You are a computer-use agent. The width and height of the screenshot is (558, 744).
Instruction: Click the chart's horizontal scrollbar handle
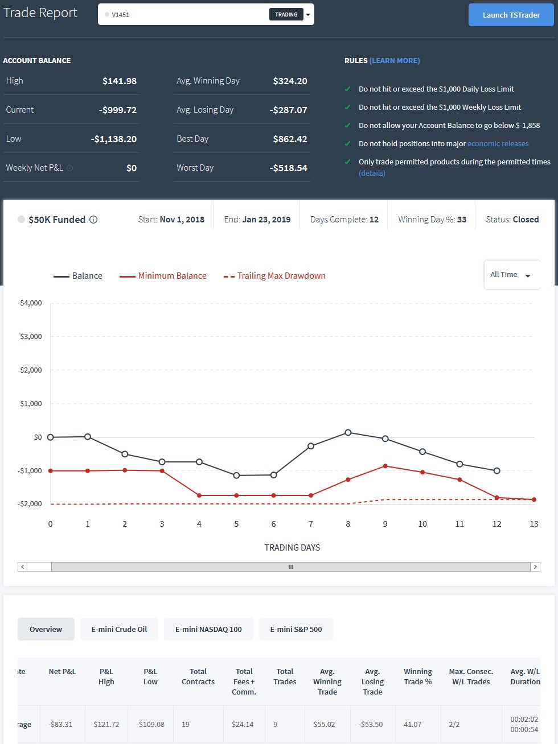(290, 567)
